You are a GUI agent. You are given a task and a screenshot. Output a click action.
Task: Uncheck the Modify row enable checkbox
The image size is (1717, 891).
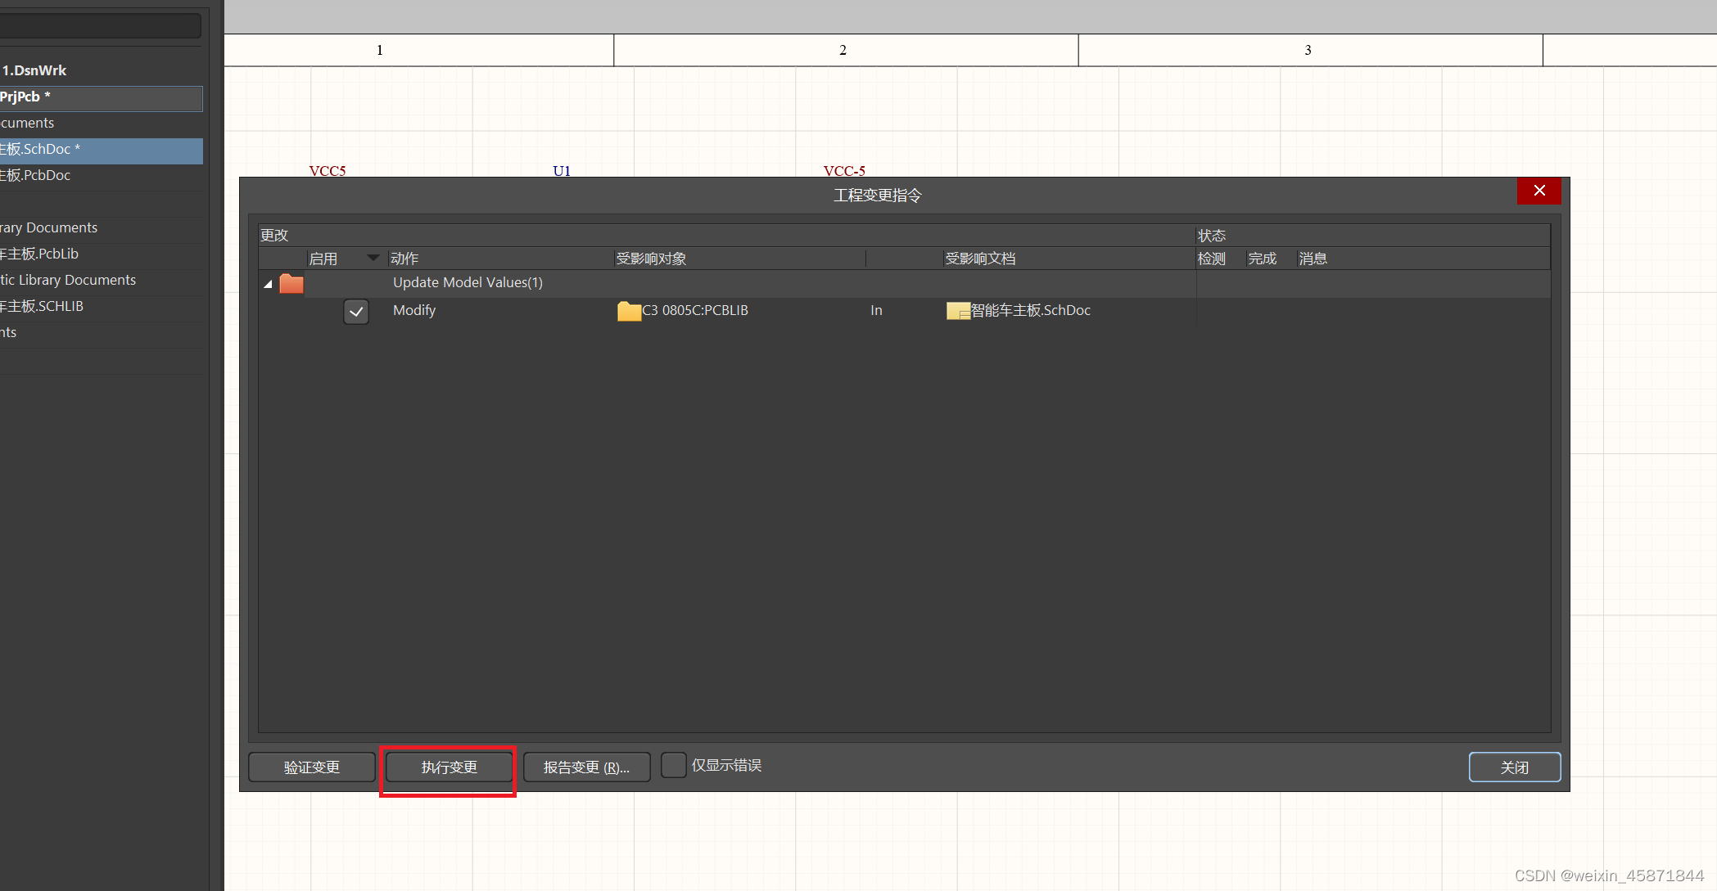coord(356,312)
